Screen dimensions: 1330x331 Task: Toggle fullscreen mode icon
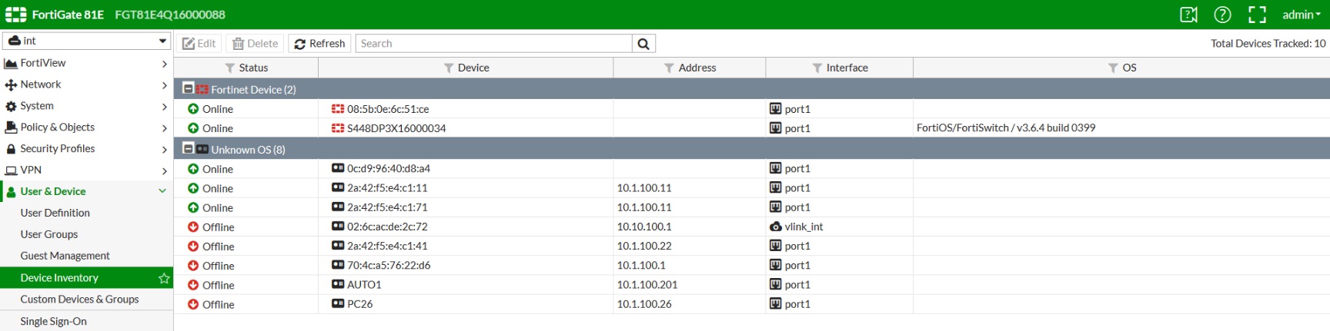click(x=1257, y=15)
